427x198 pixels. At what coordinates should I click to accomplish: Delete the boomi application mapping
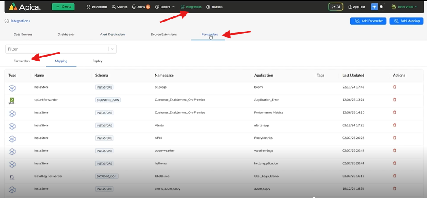click(x=395, y=87)
